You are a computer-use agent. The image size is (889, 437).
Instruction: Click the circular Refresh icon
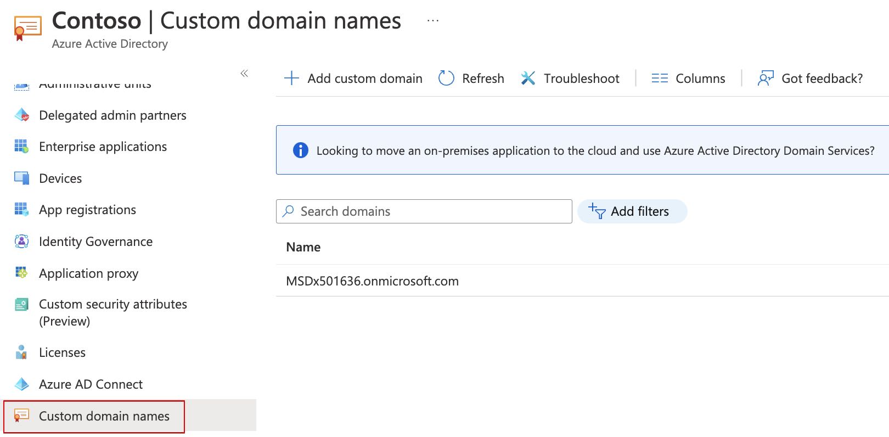coord(446,78)
